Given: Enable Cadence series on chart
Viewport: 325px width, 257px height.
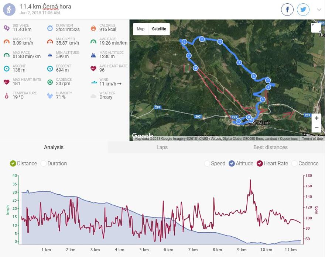Looking at the screenshot, I should pyautogui.click(x=294, y=163).
